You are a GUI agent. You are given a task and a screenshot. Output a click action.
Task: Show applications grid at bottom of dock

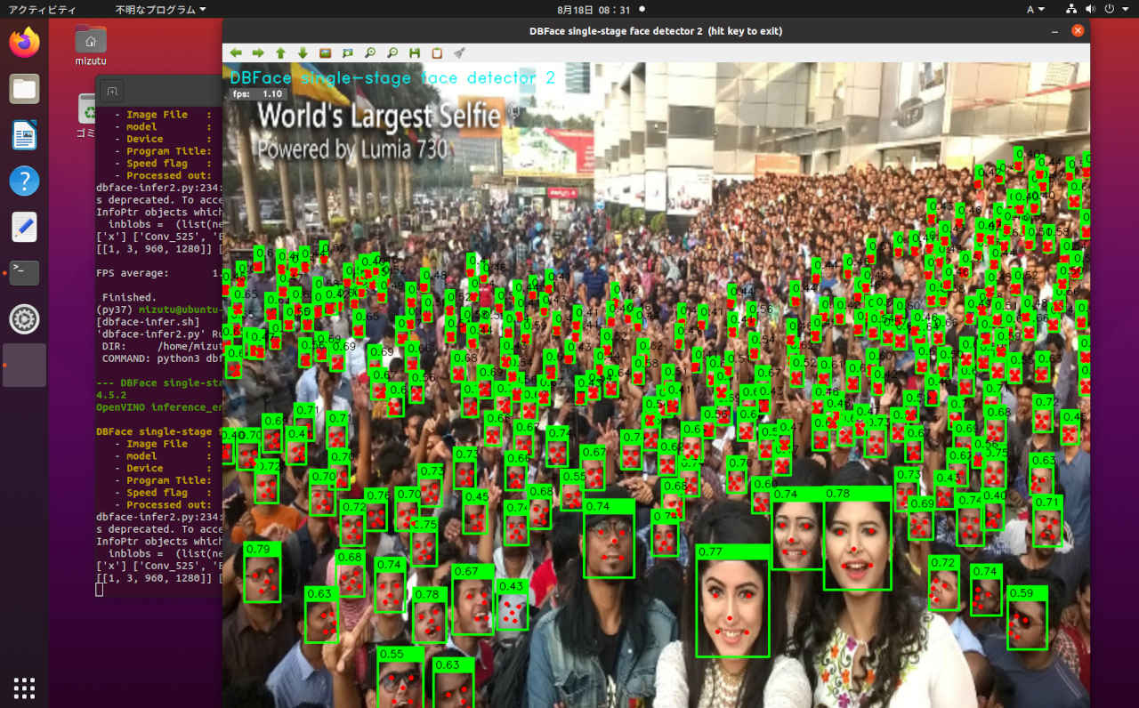point(25,688)
